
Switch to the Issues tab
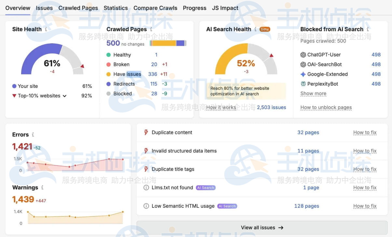[44, 8]
